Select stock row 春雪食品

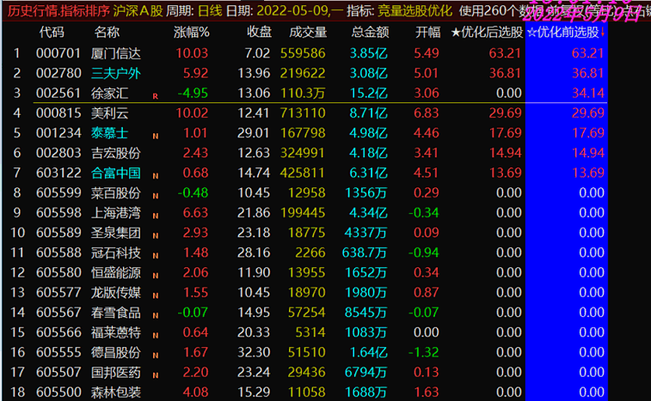[x=305, y=312]
